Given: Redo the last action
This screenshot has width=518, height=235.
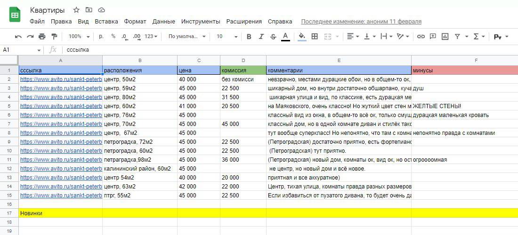Looking at the screenshot, I should pos(30,36).
